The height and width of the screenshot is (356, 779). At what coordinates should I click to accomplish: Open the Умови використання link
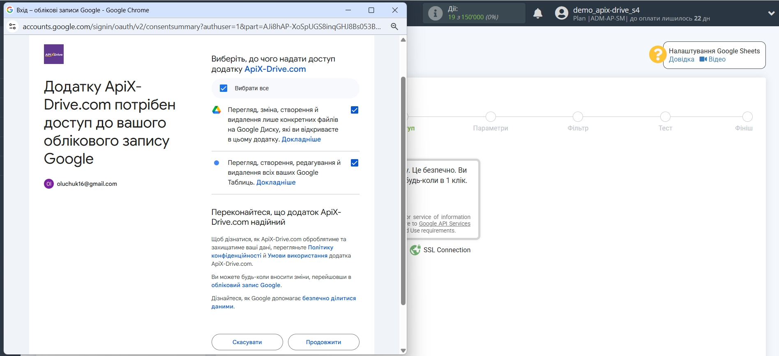(x=297, y=256)
